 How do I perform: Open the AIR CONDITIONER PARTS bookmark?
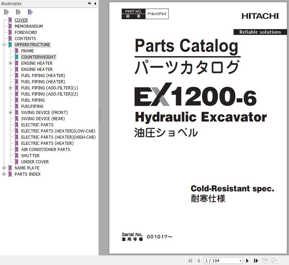tap(46, 150)
